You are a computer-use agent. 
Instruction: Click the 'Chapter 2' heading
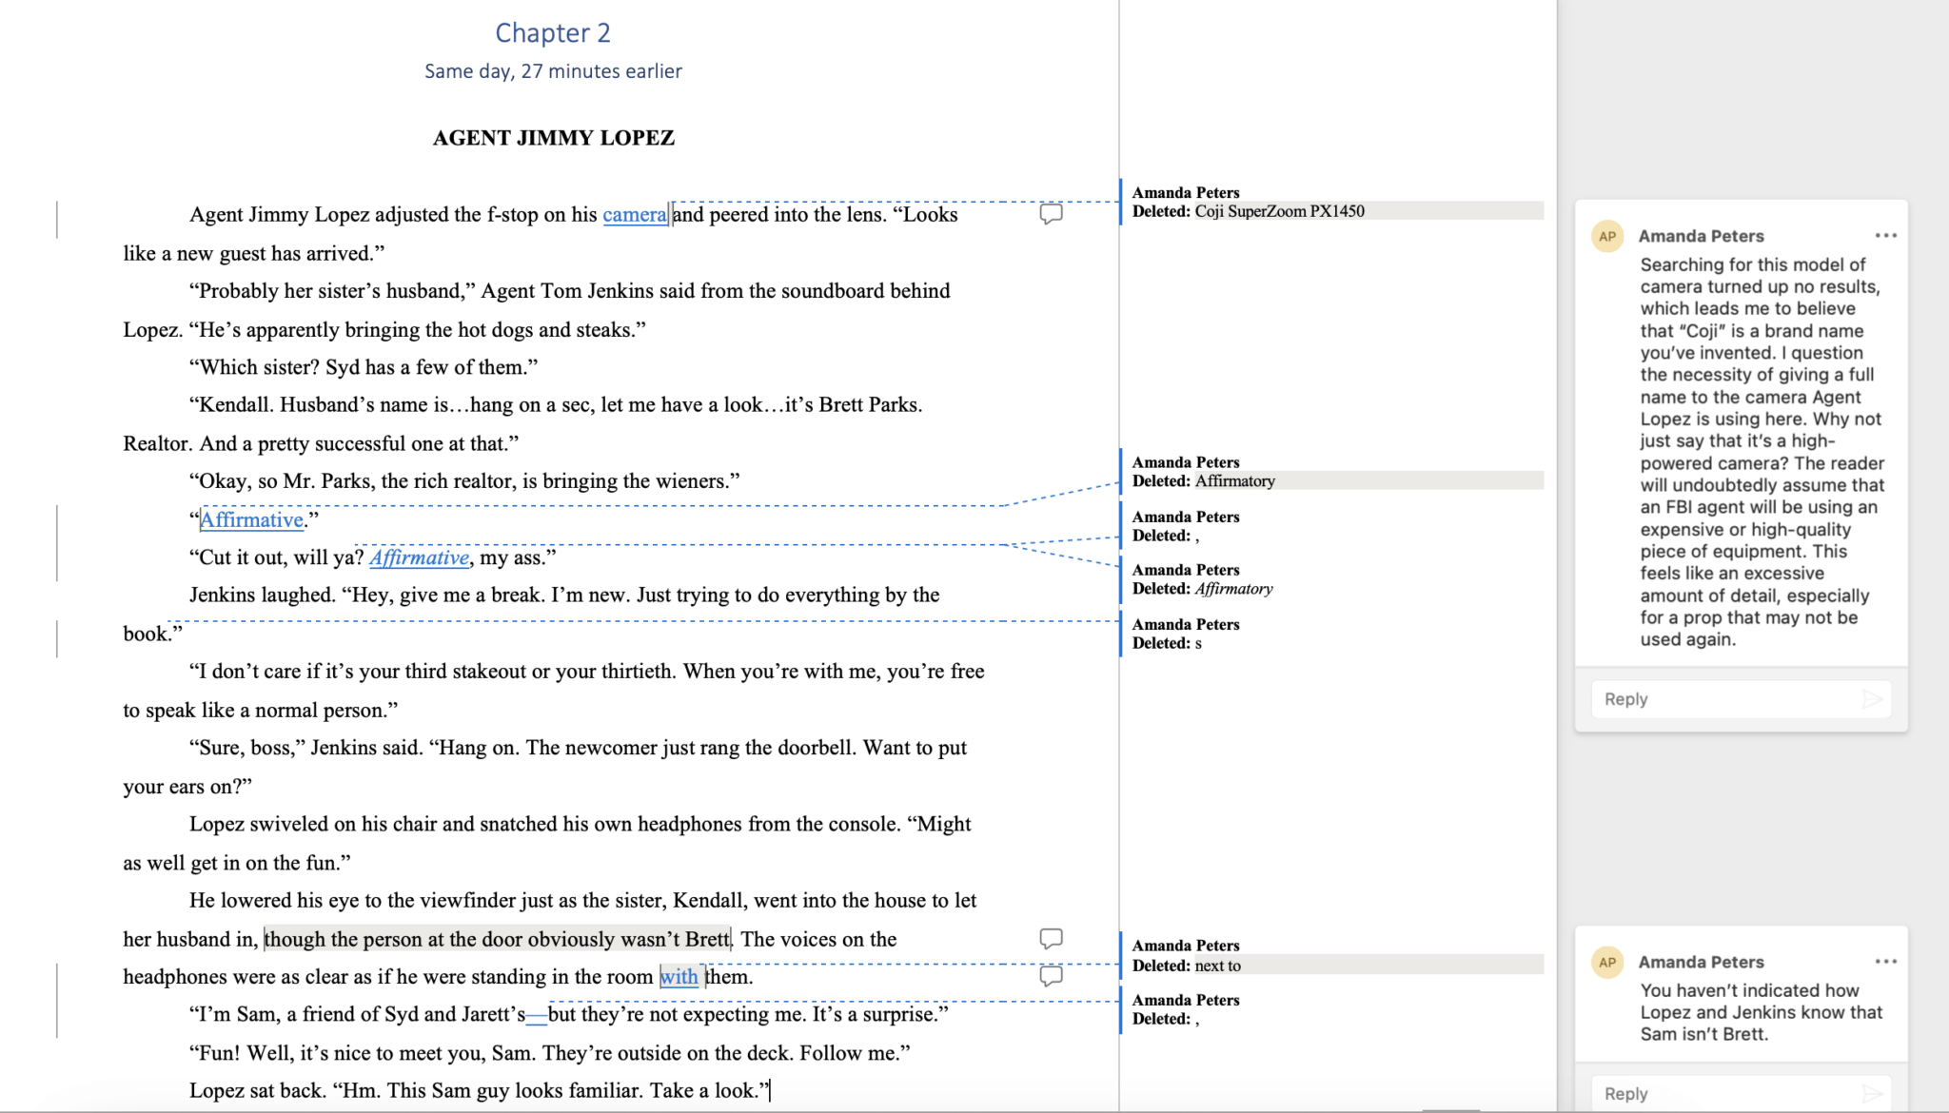coord(553,33)
